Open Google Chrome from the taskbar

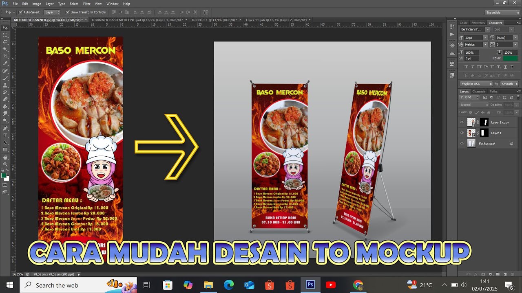(358, 285)
